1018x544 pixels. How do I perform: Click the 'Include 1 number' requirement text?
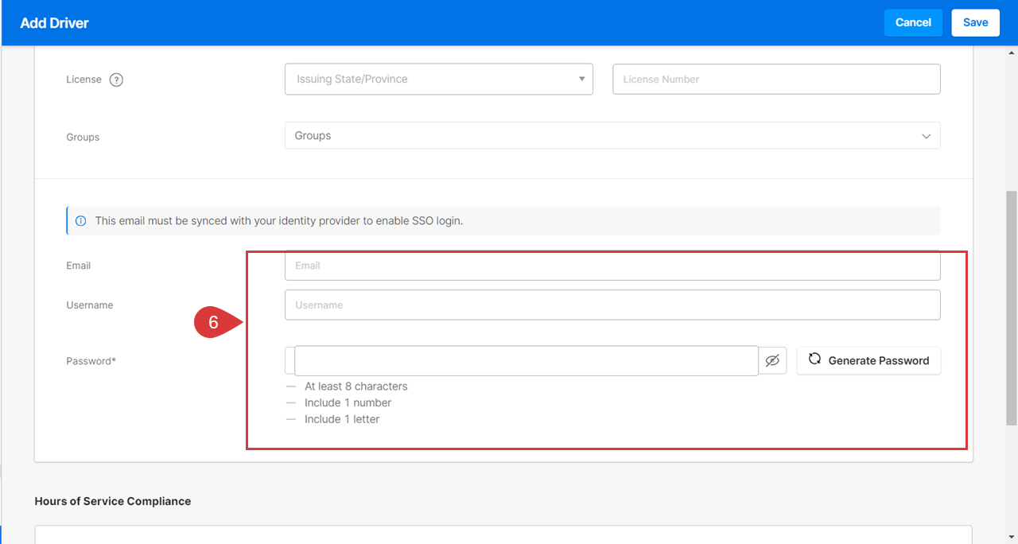point(348,403)
